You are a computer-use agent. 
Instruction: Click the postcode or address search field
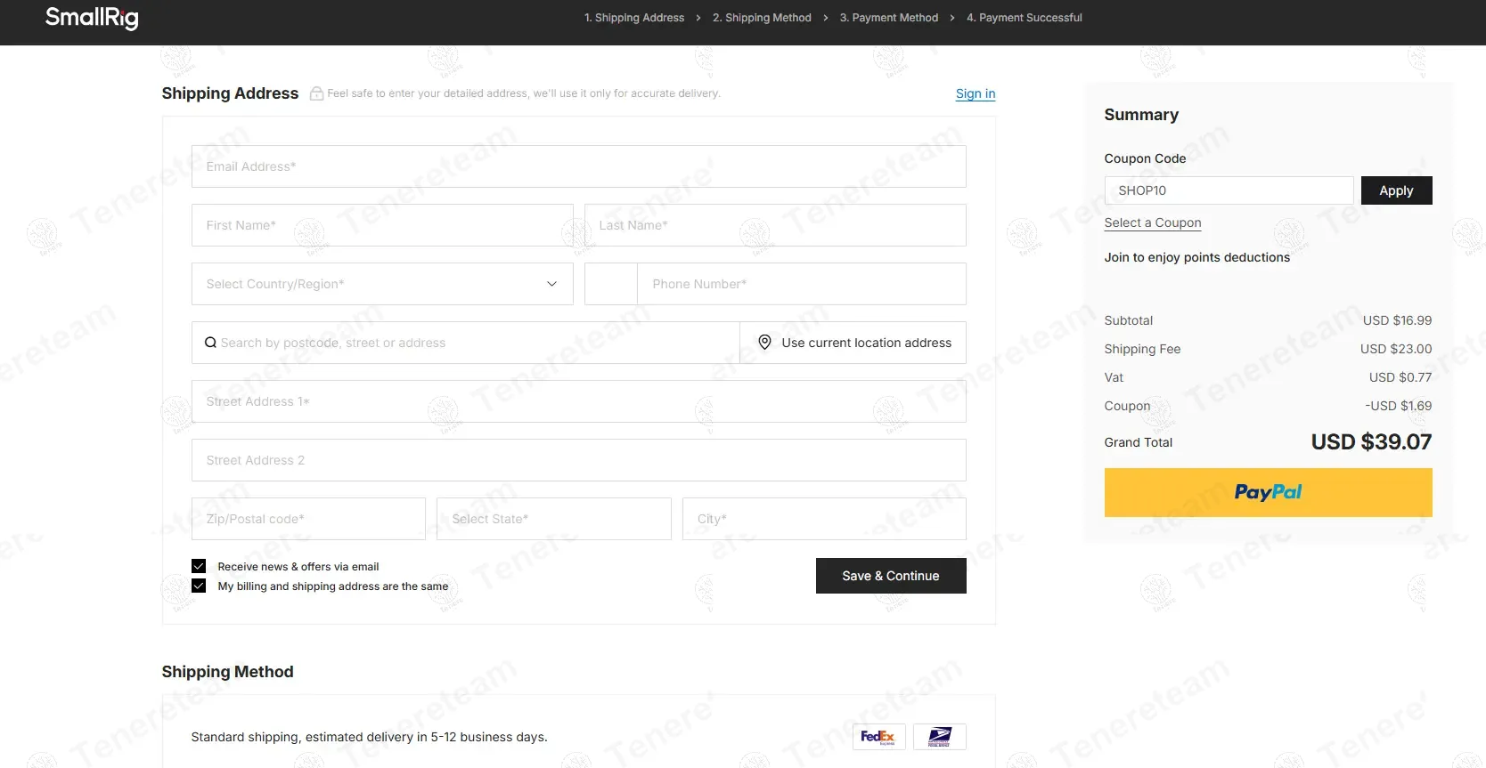(x=466, y=343)
